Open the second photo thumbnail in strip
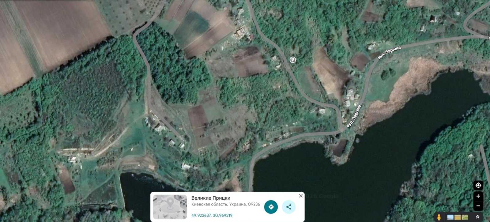Viewport: 490px width, 222px height. 458,217
